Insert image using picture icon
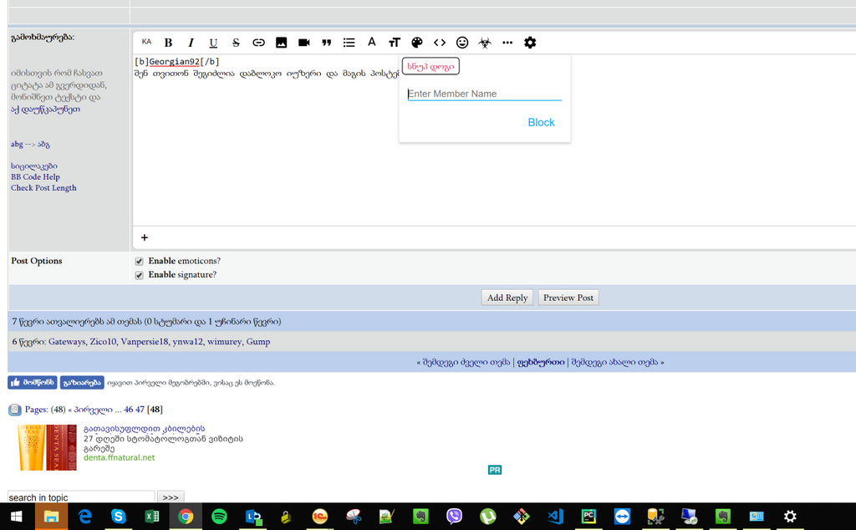 (281, 43)
